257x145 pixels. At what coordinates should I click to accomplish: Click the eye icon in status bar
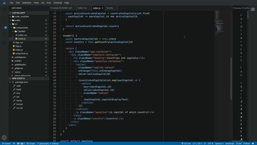(14, 143)
